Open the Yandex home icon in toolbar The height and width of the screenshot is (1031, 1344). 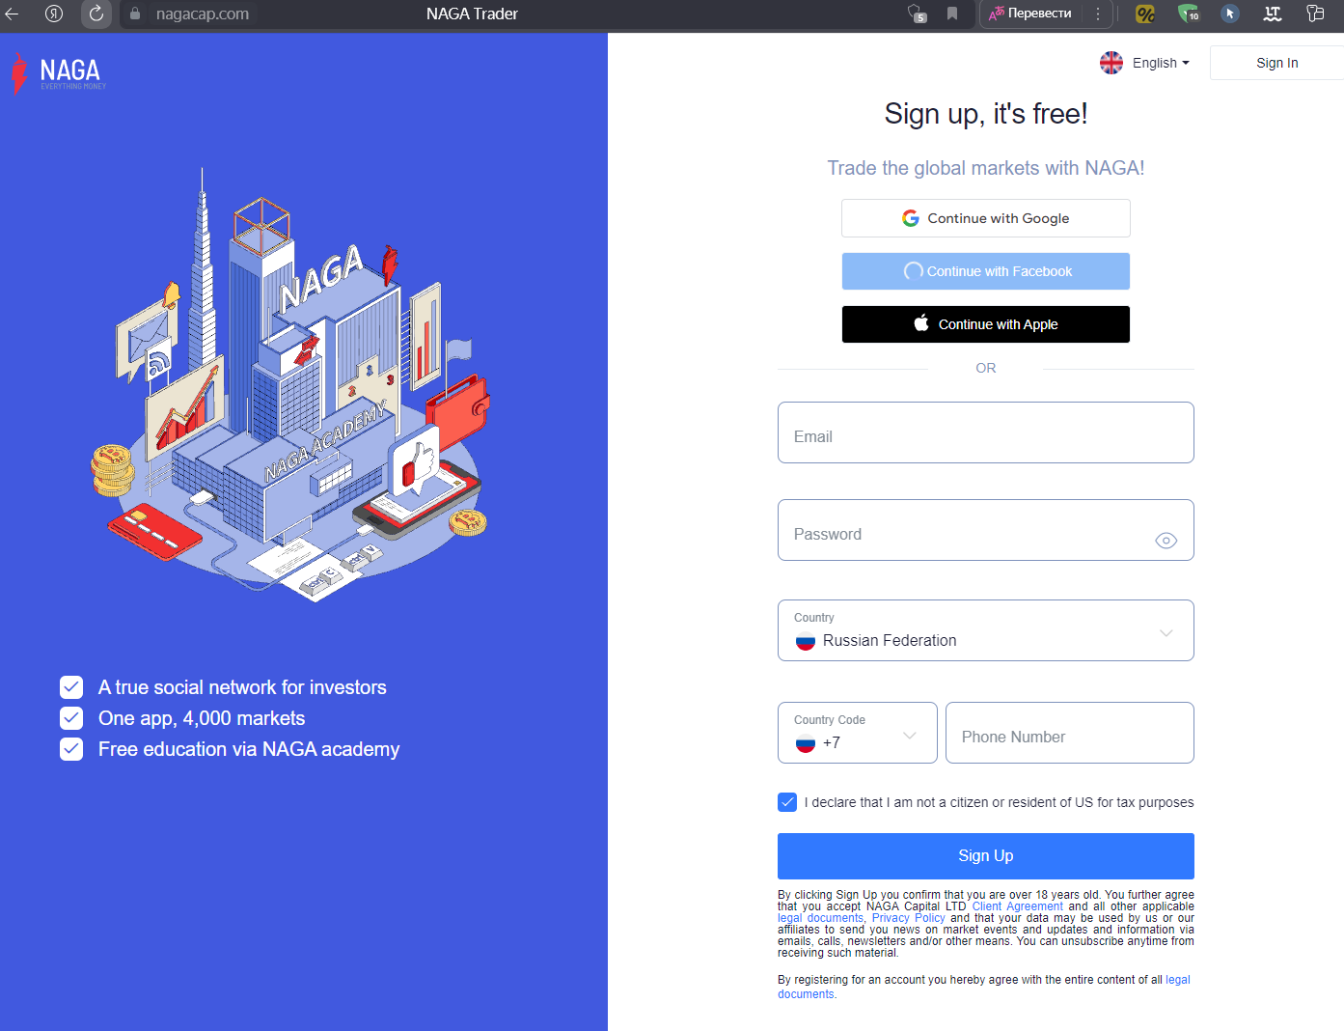click(54, 14)
